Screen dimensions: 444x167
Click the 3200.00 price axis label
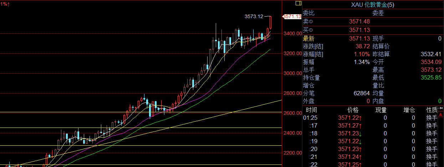coord(292,53)
